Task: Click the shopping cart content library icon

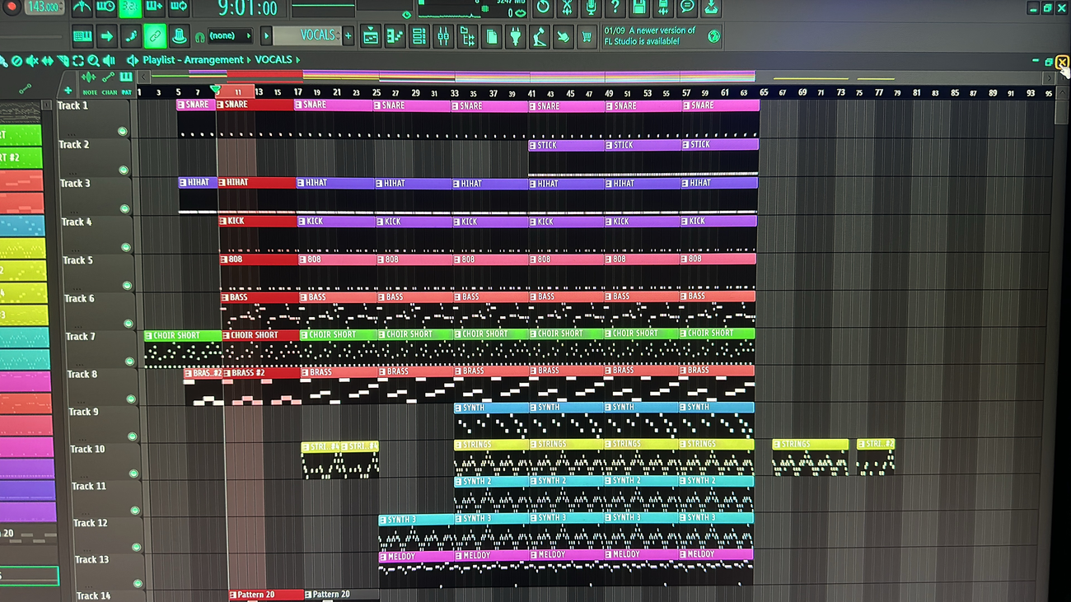Action: (587, 36)
